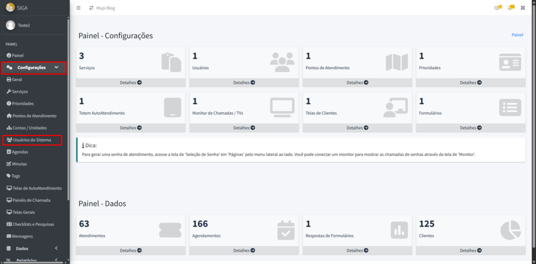Open Agendas from the sidebar
Viewport: 536px width, 264px height.
click(x=20, y=152)
